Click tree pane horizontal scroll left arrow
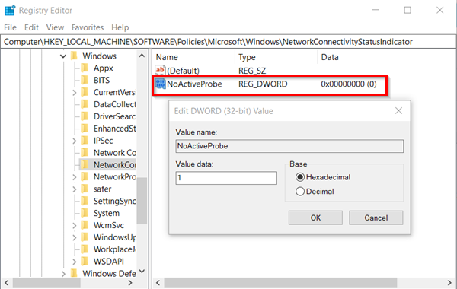 tap(6, 283)
